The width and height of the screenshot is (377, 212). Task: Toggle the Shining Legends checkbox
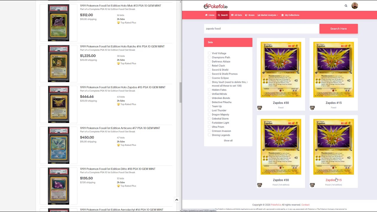click(x=209, y=135)
